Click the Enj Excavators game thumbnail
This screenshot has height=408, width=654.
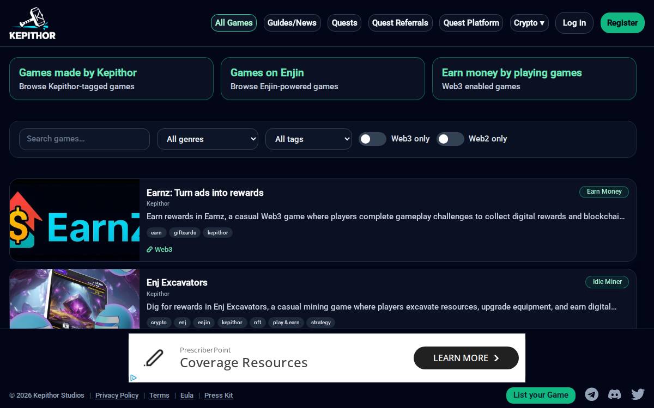[x=75, y=299]
